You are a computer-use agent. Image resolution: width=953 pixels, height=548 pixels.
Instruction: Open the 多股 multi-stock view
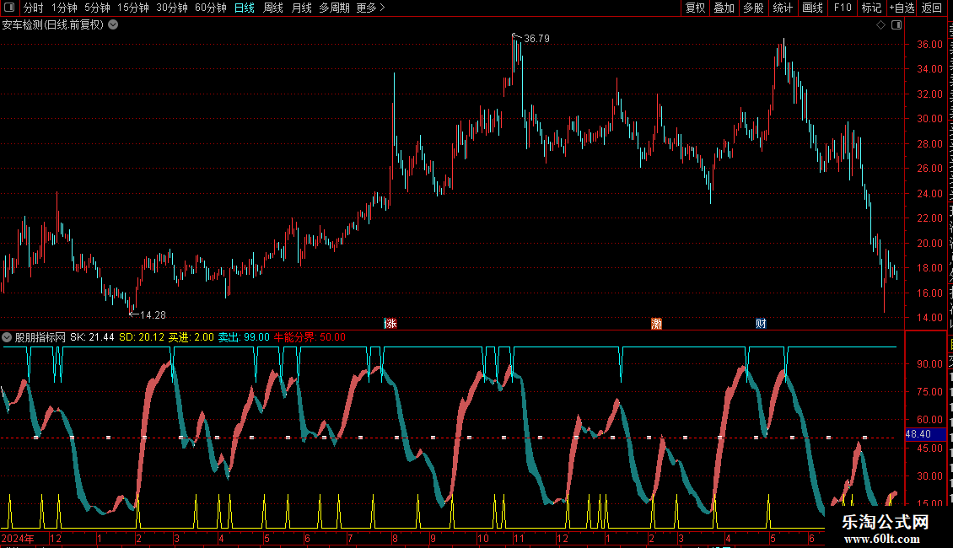click(753, 8)
